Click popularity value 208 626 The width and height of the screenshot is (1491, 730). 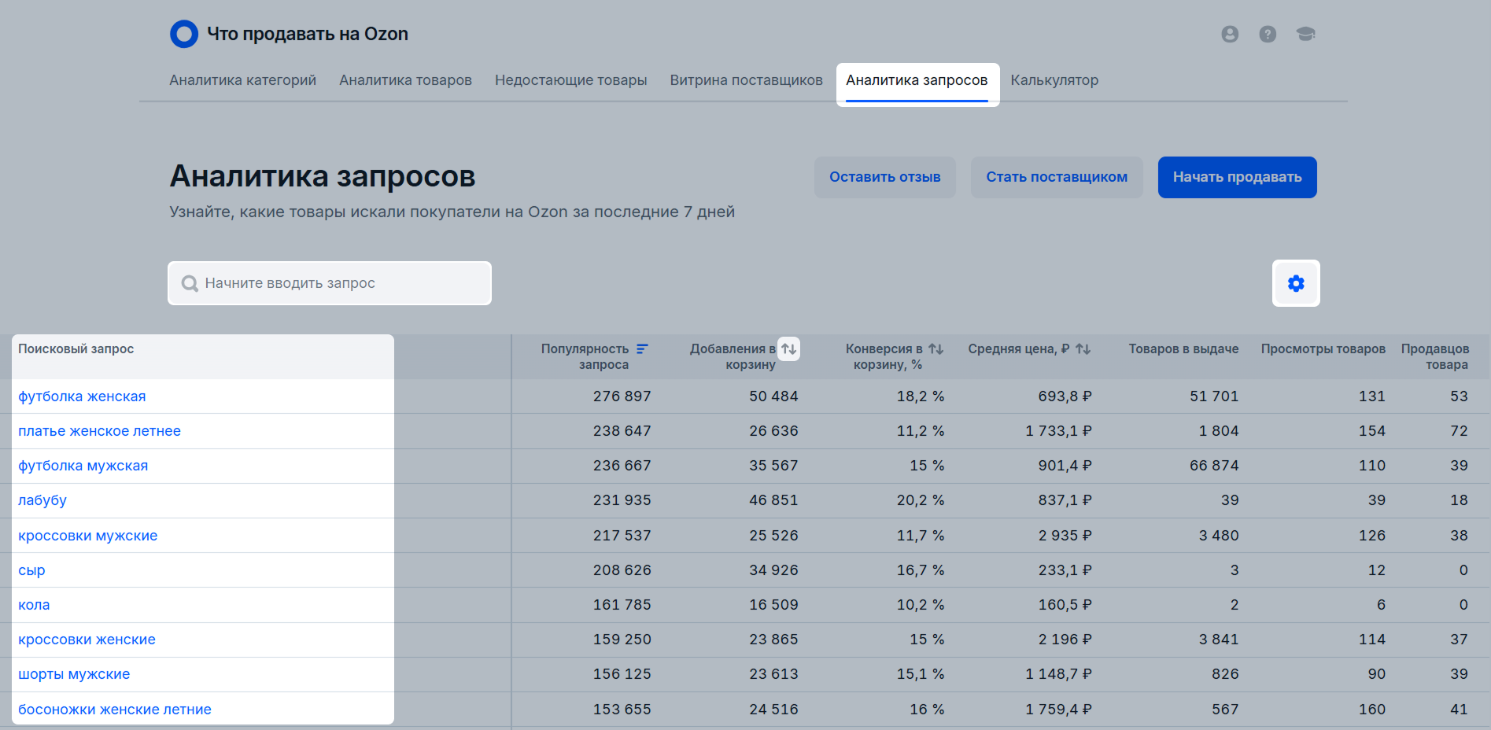(622, 570)
